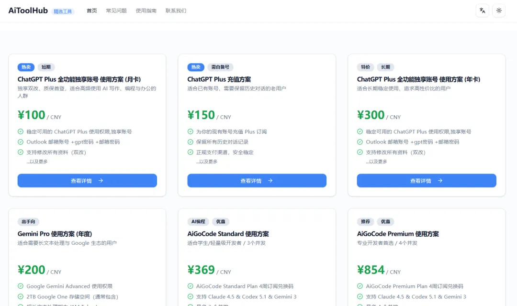Screen dimensions: 517x306
Task: Click the ¥100 price on 月卡 card
Action: click(x=31, y=115)
